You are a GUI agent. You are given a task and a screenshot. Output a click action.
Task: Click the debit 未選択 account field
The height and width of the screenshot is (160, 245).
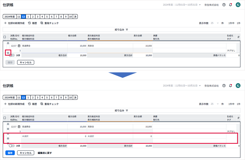click(44, 136)
